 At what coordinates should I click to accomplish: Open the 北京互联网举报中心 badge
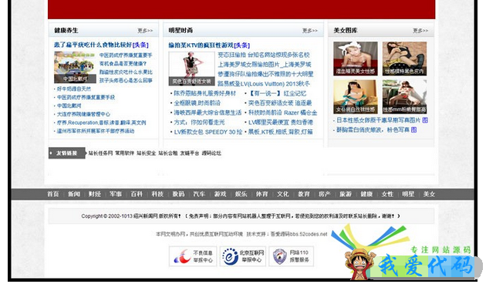pyautogui.click(x=243, y=256)
